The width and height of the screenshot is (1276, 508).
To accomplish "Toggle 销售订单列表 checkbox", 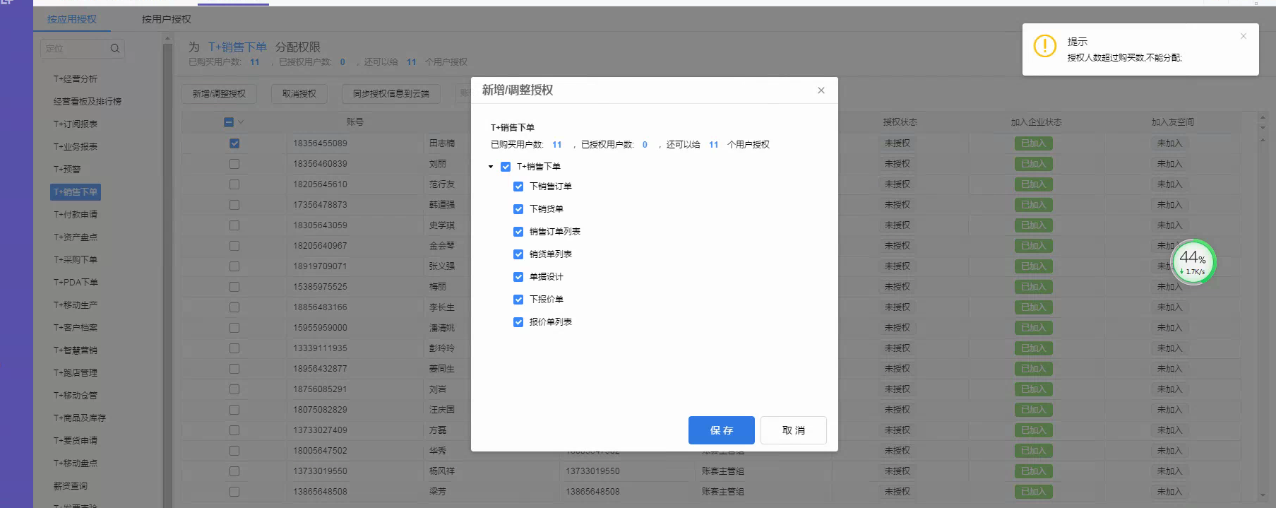I will [x=518, y=232].
